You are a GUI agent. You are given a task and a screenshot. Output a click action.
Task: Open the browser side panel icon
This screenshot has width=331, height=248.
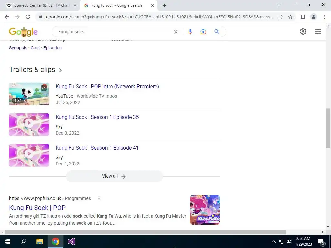click(303, 17)
